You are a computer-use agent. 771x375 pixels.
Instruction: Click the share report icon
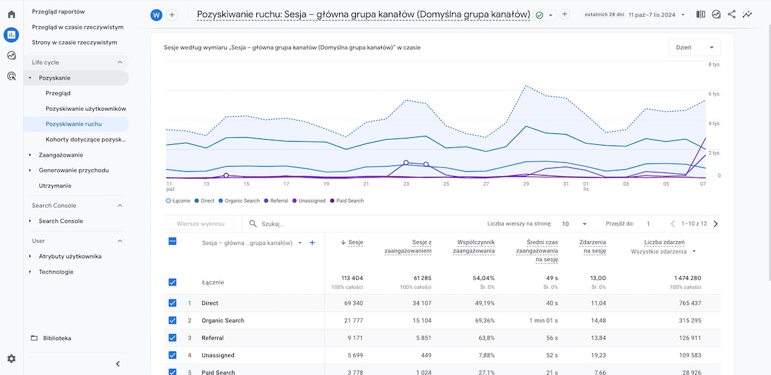[732, 14]
